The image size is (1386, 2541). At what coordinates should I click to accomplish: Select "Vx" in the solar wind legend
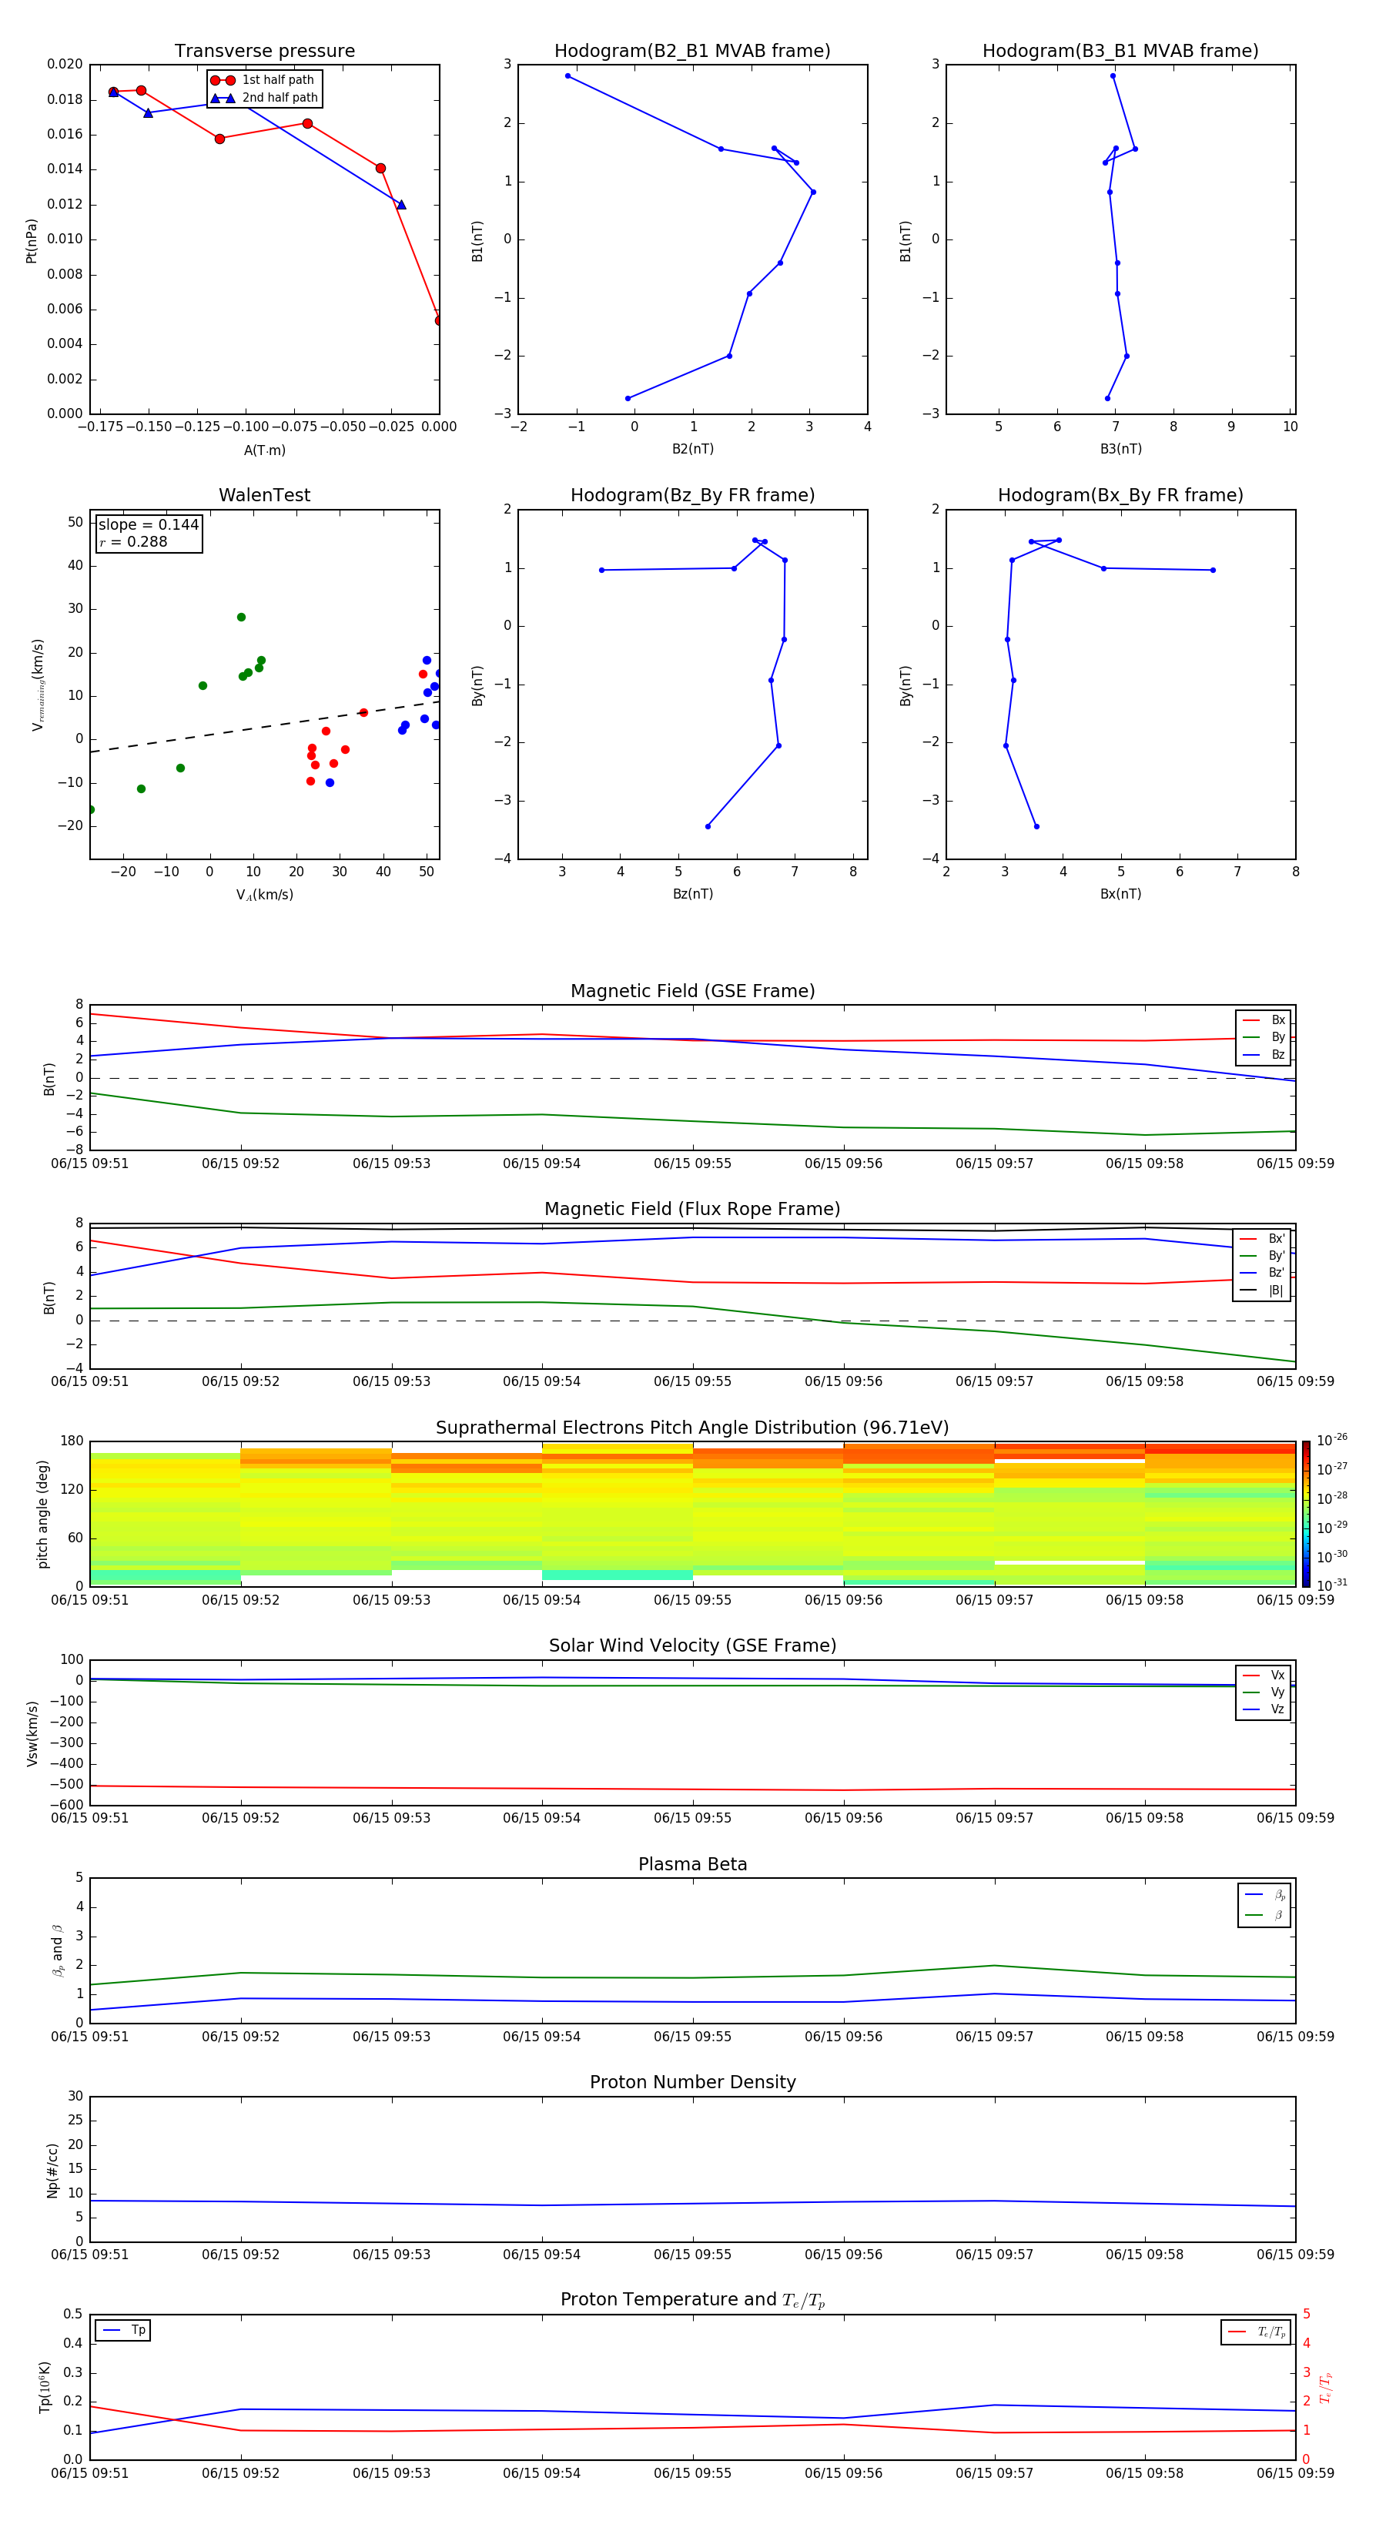(1264, 1675)
